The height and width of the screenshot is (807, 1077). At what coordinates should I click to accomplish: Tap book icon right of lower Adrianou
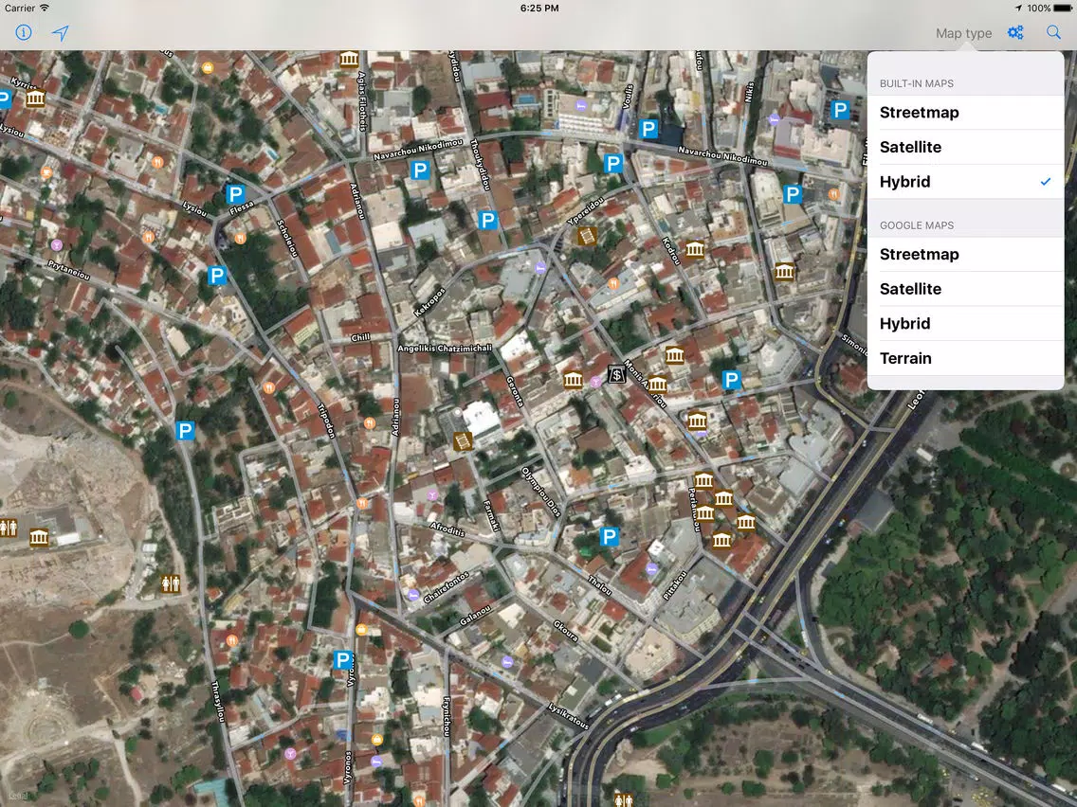463,441
